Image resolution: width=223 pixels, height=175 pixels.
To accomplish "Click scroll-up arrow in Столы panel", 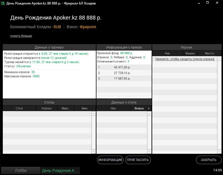I will click(94, 114).
